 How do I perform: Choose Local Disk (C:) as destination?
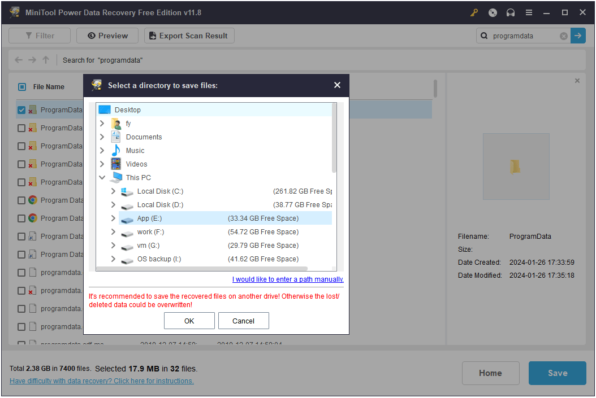160,191
